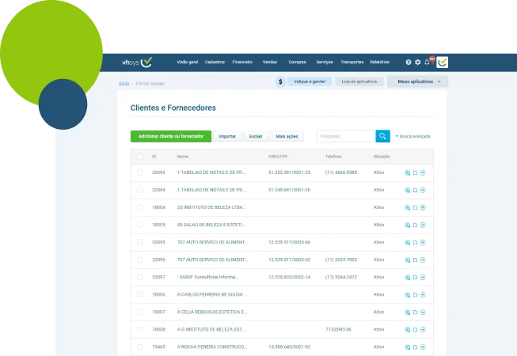Open the Financeiro menu

(242, 62)
